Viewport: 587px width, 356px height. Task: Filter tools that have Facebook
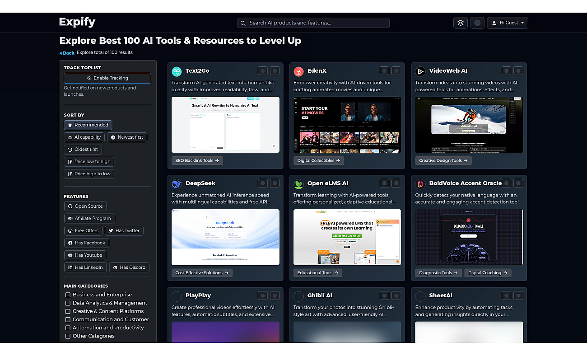[x=86, y=243]
